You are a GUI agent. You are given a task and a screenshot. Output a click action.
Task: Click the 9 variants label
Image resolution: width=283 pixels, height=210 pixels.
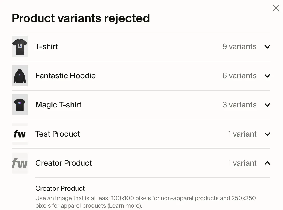coord(239,46)
